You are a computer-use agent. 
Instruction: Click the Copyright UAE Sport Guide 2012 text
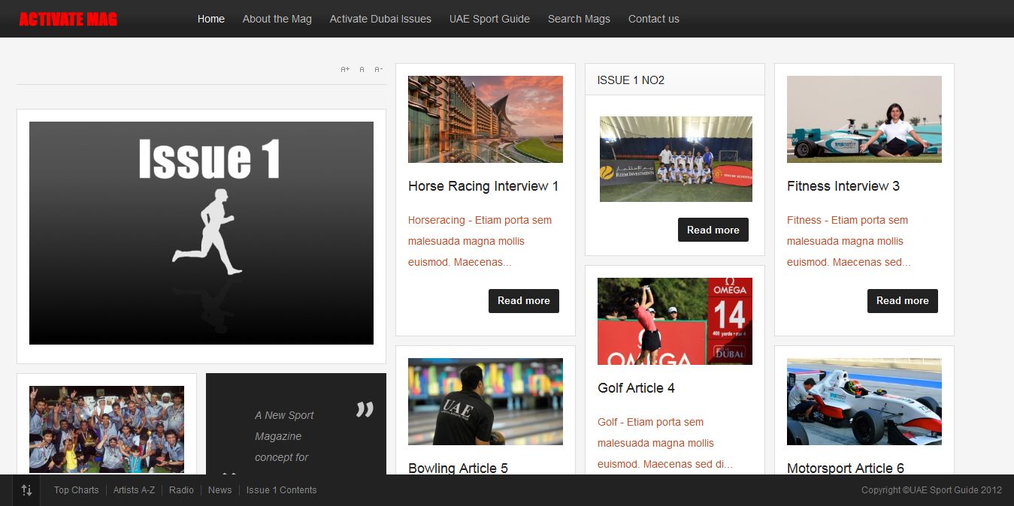click(x=931, y=490)
